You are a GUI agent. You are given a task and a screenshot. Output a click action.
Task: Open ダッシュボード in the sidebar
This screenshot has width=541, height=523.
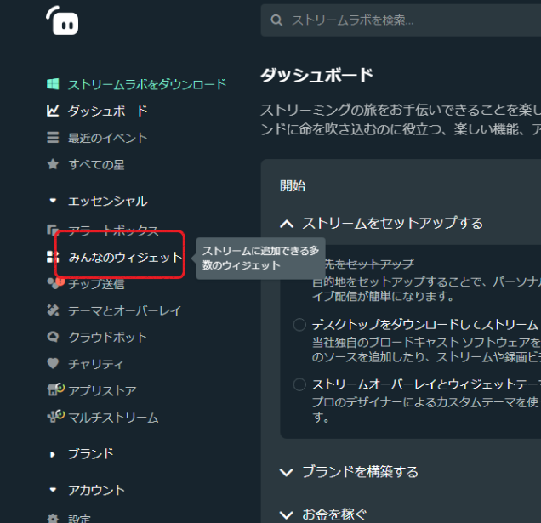pyautogui.click(x=108, y=111)
